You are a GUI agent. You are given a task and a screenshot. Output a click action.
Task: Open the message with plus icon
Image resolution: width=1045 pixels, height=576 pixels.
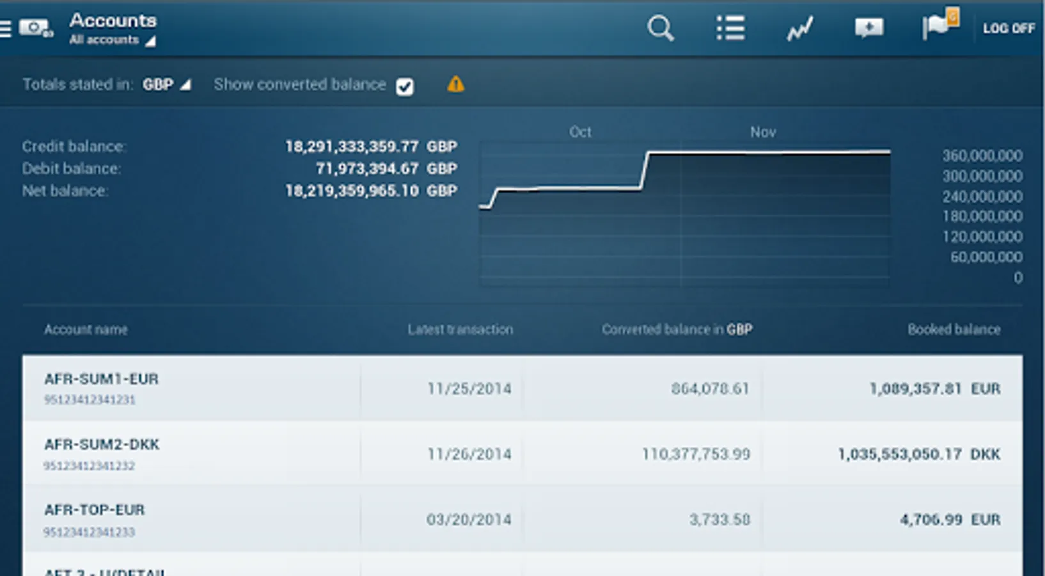pos(869,28)
